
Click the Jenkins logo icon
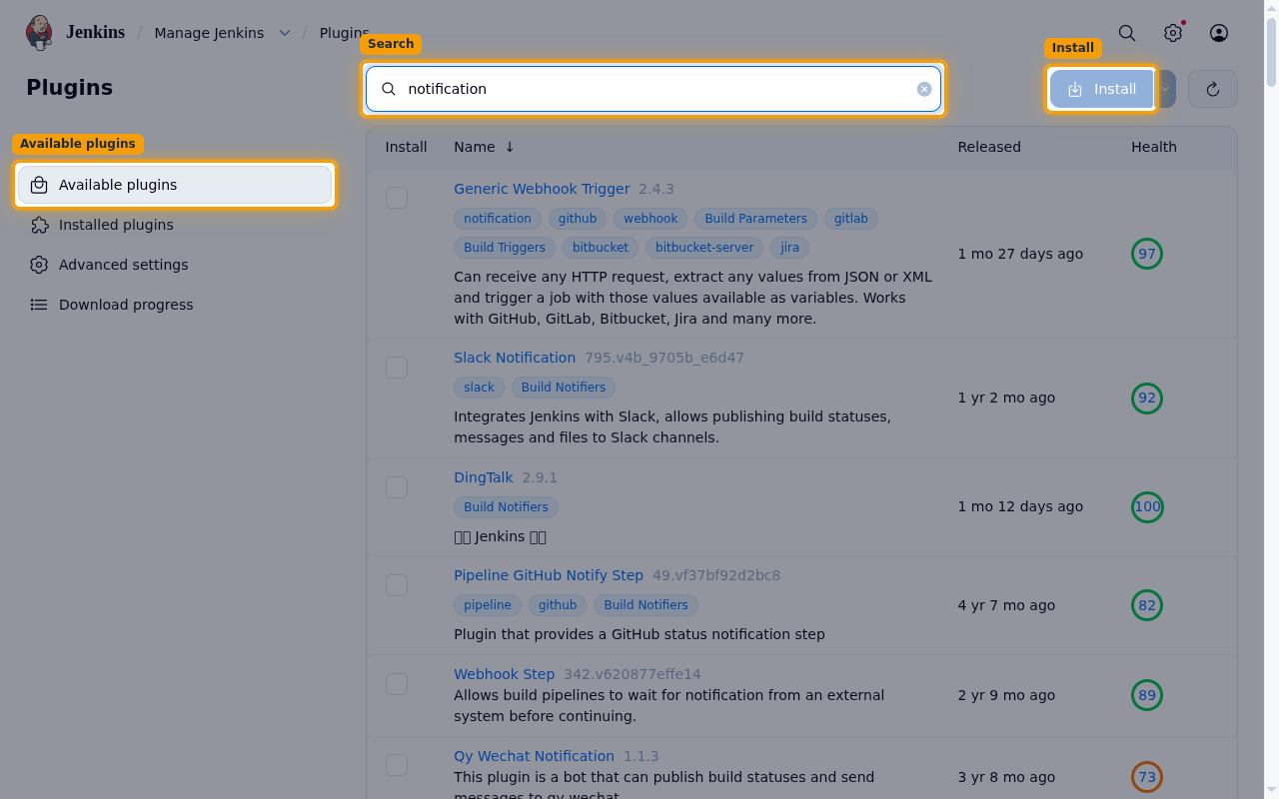point(39,33)
